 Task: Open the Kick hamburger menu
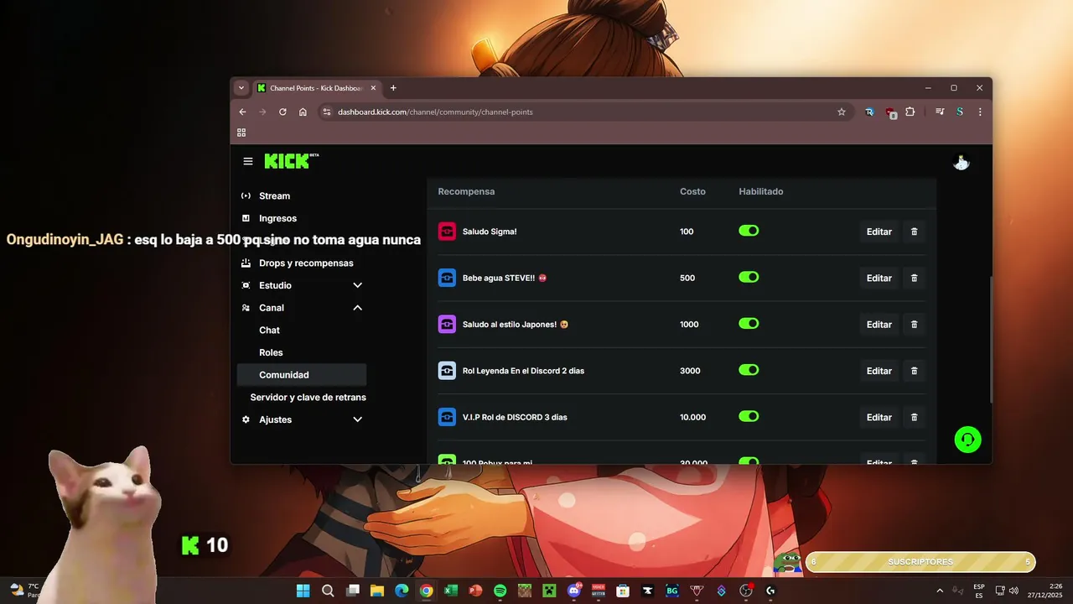pos(248,161)
